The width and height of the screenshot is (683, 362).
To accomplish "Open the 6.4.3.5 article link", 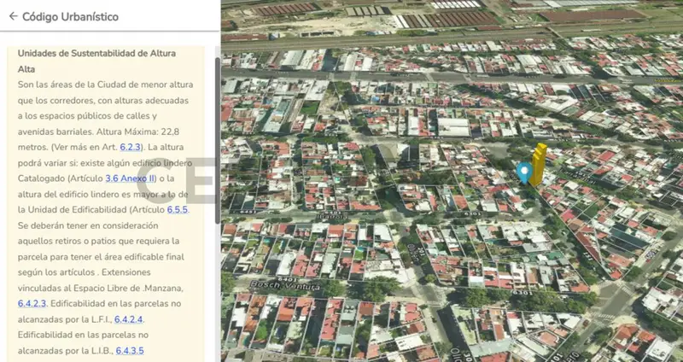I will tap(130, 351).
